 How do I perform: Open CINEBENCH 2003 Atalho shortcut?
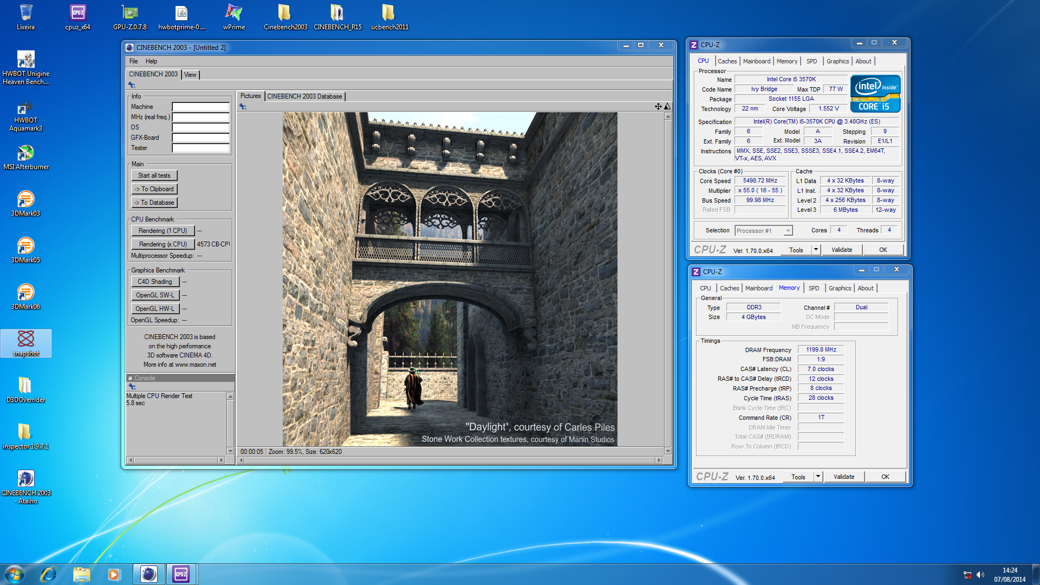coord(25,486)
